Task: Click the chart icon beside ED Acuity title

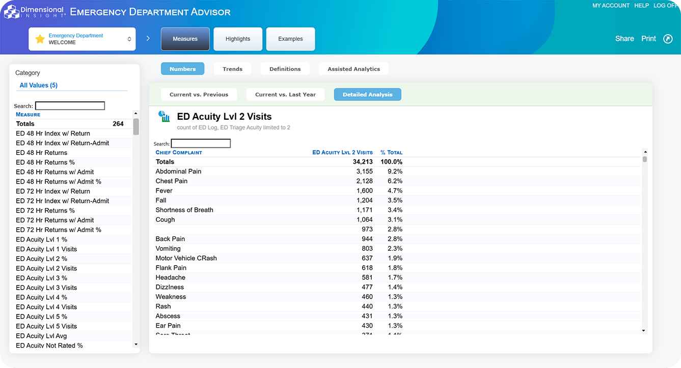Action: (x=164, y=117)
